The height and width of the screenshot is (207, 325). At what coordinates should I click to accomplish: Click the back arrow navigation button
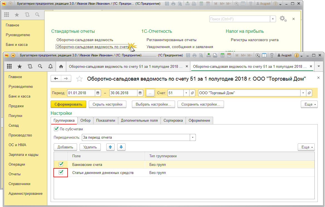point(56,79)
